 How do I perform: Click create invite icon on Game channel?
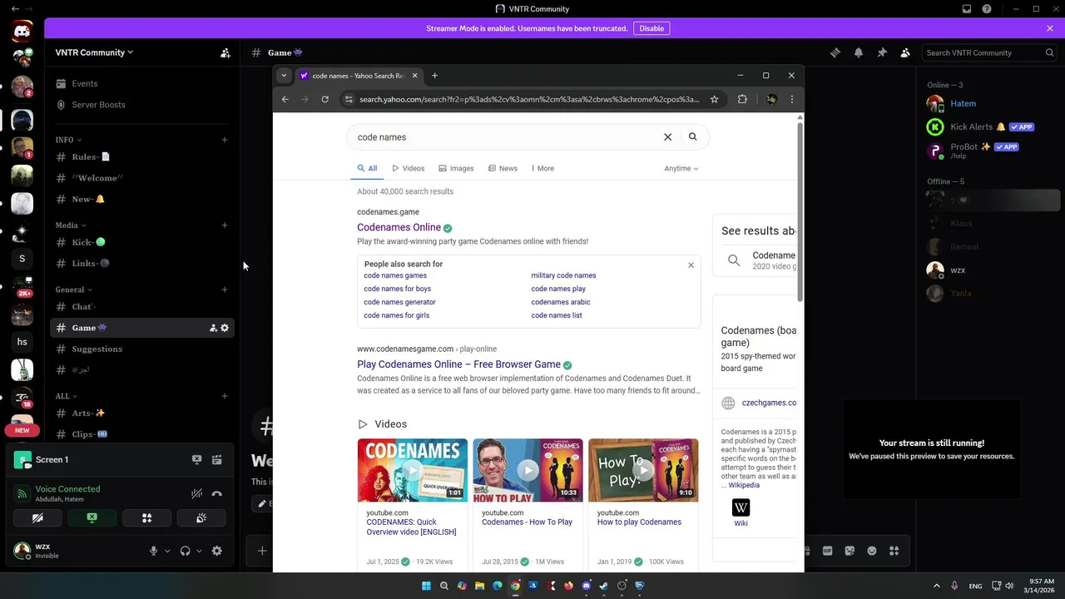coord(213,328)
